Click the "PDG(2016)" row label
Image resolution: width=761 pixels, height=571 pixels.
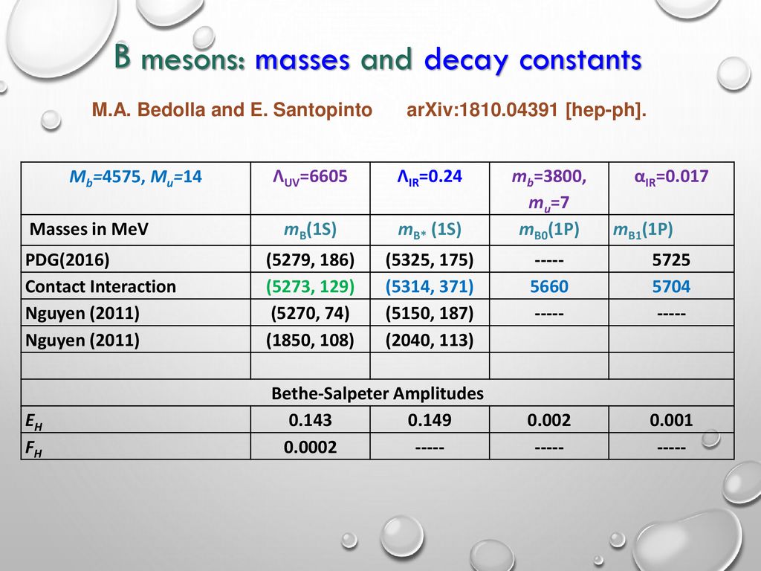(x=68, y=259)
